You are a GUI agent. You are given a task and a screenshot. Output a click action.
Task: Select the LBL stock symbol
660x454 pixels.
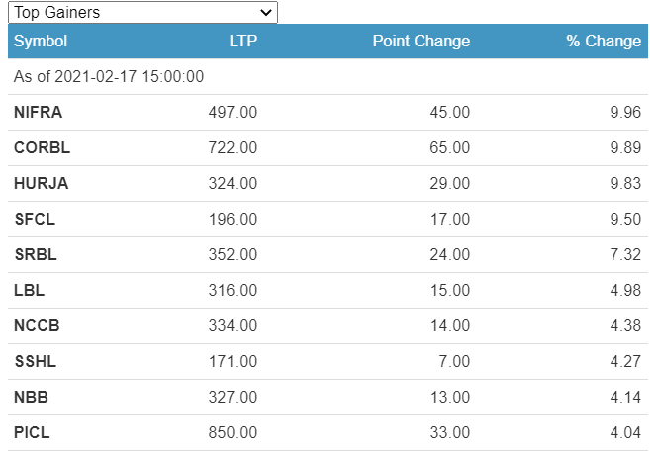(29, 291)
